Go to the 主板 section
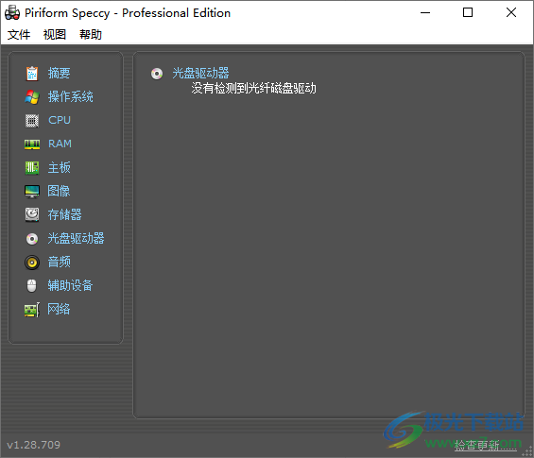Image resolution: width=534 pixels, height=458 pixels. click(x=59, y=167)
